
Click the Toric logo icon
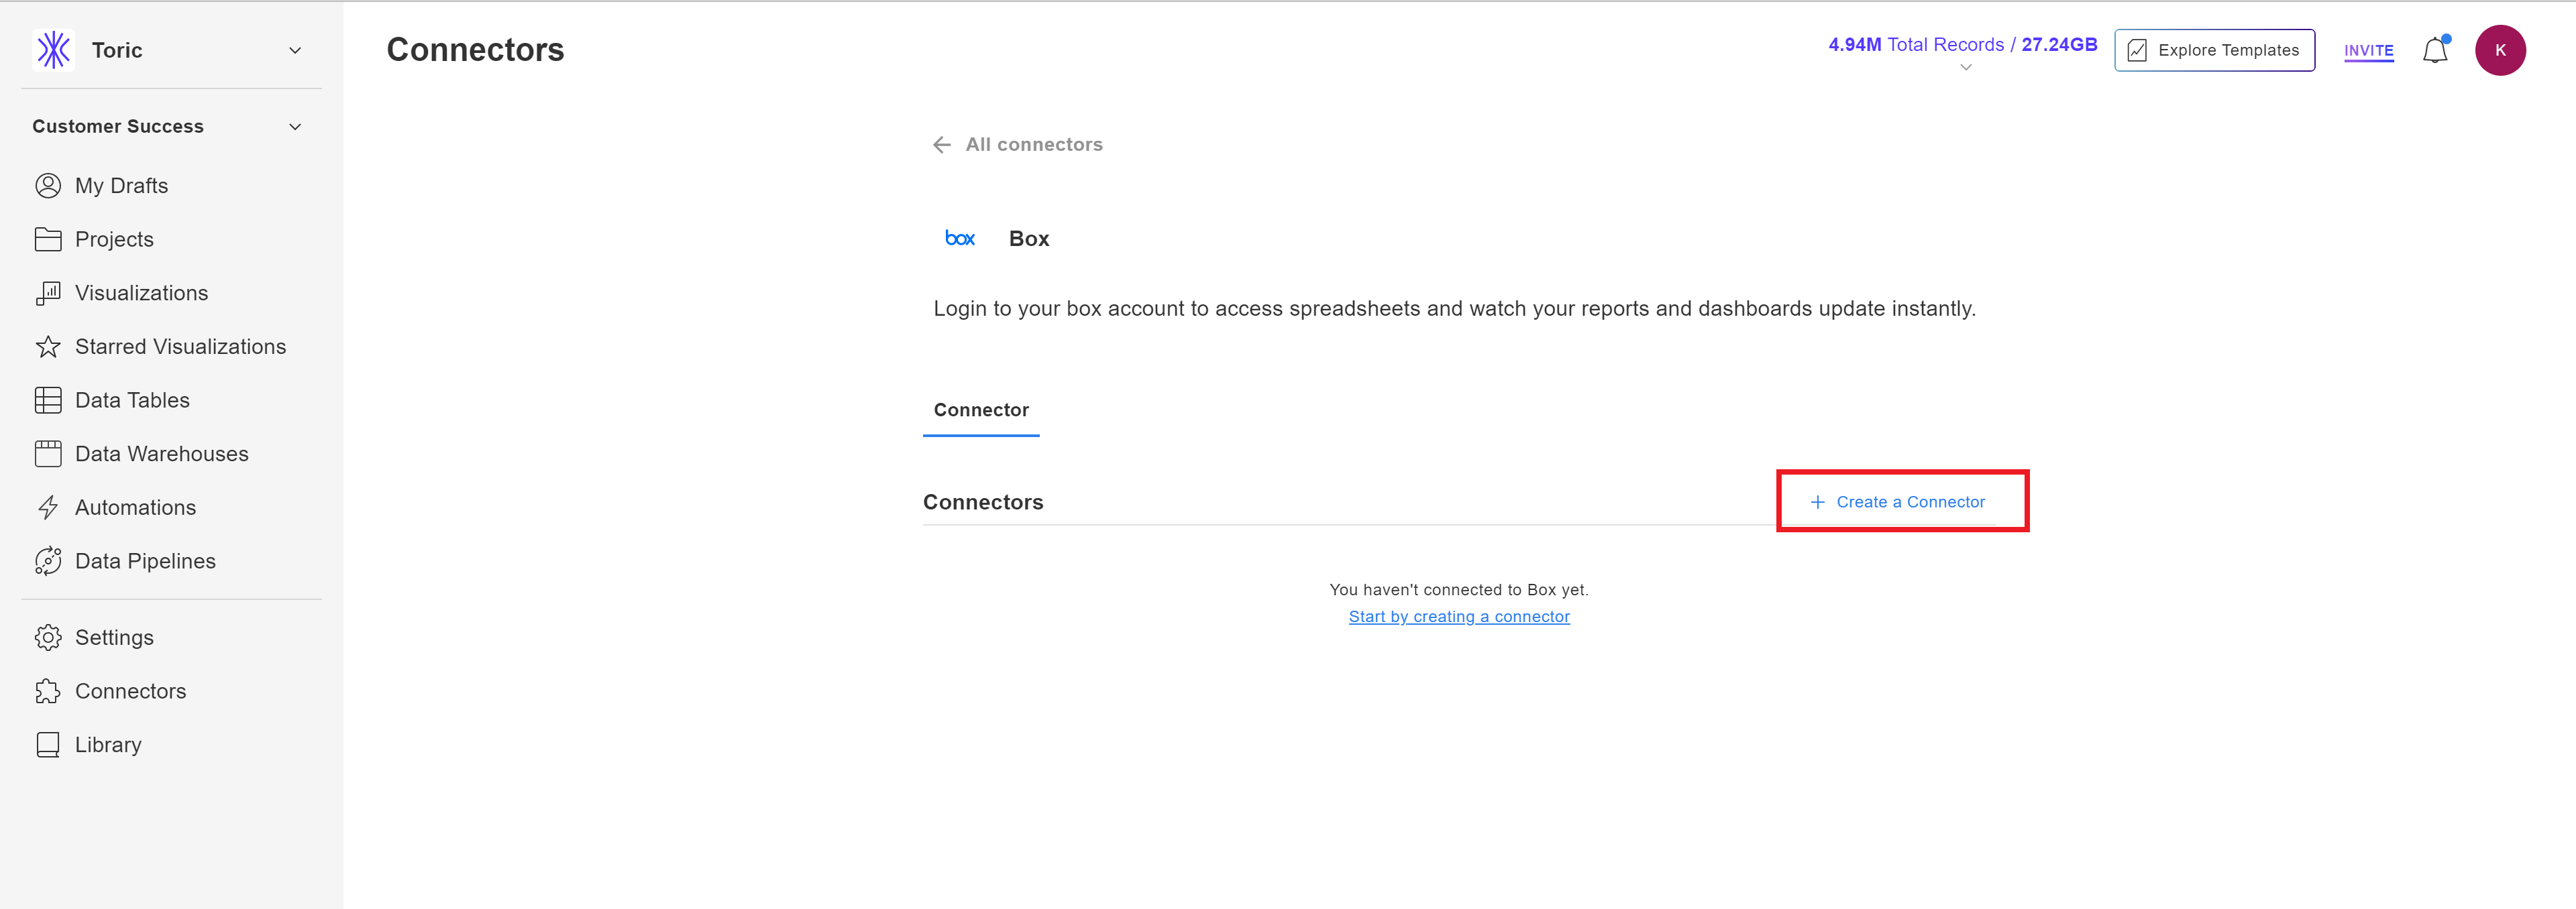pyautogui.click(x=54, y=50)
